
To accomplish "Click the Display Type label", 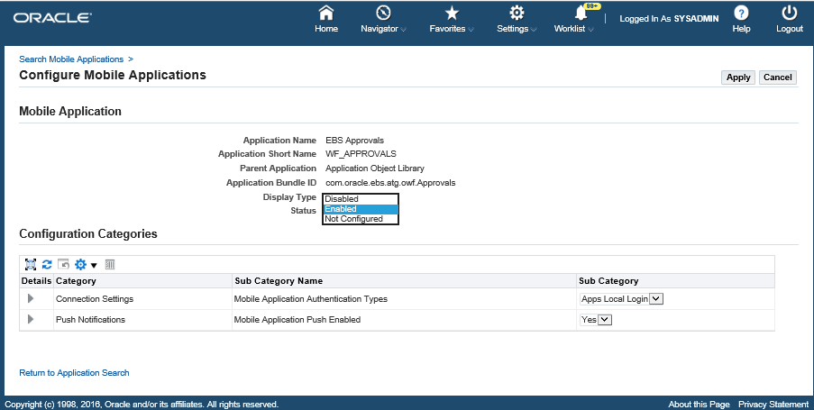I will 289,197.
